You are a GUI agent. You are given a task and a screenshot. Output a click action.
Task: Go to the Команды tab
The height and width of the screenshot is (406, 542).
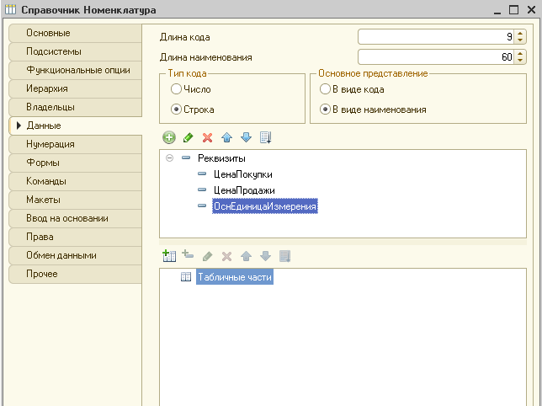pyautogui.click(x=76, y=181)
